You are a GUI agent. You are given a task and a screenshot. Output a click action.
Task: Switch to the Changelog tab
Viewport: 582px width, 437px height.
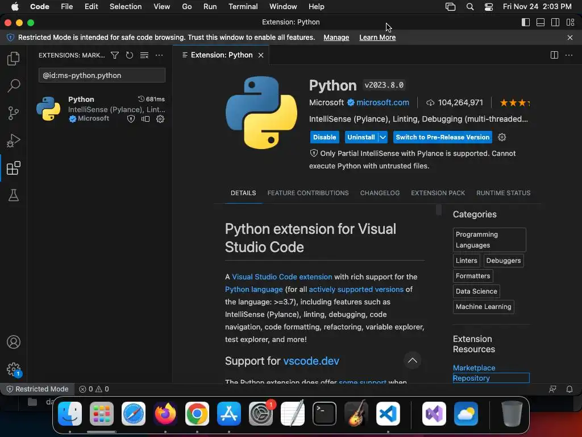click(x=380, y=193)
